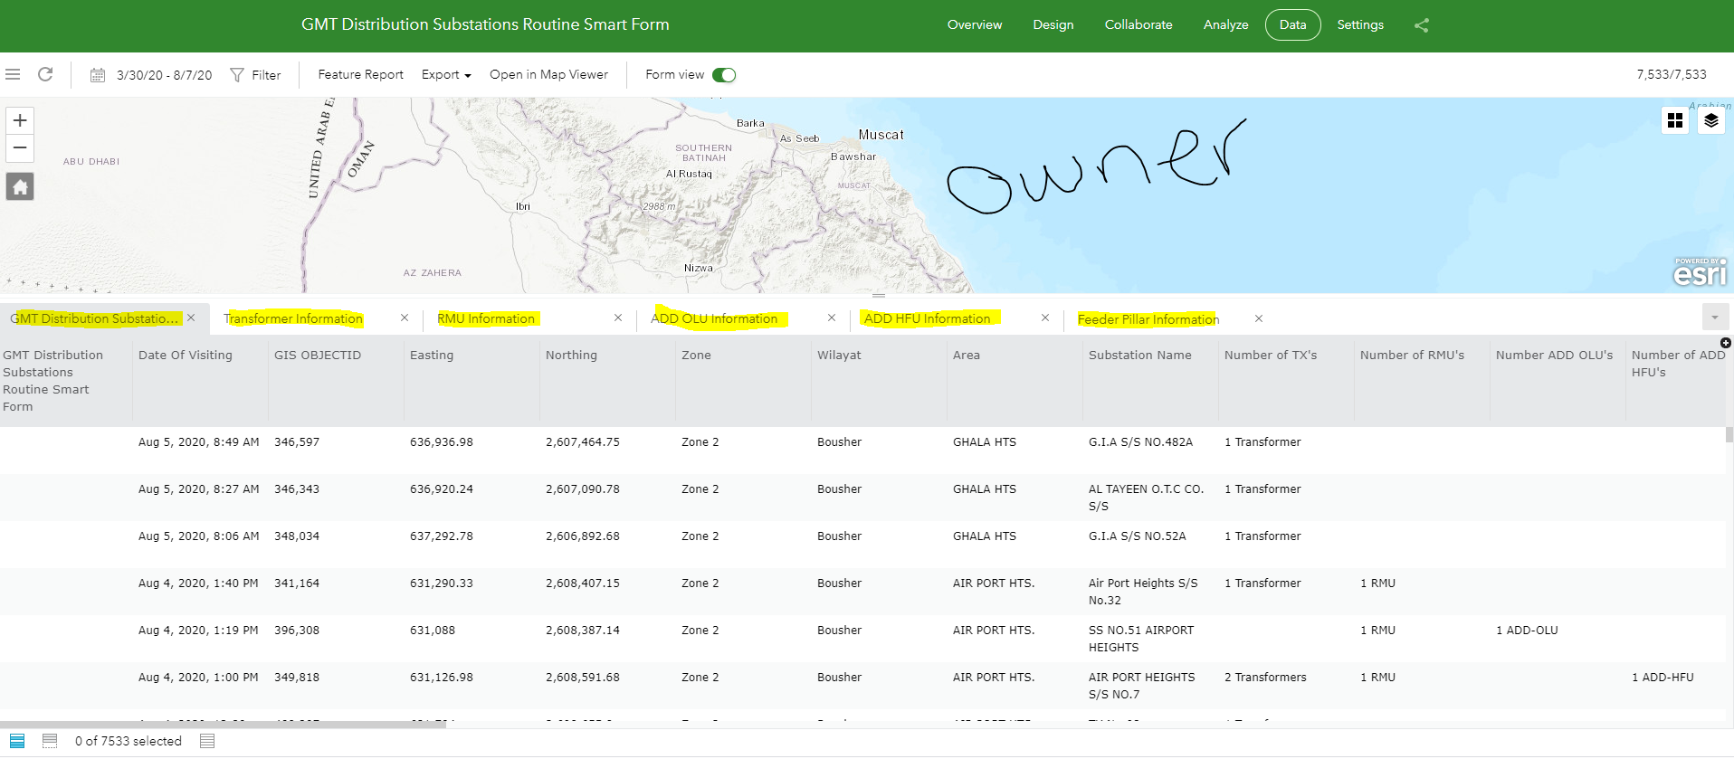
Task: Close the GMT Distribution Substation tab
Action: (191, 318)
